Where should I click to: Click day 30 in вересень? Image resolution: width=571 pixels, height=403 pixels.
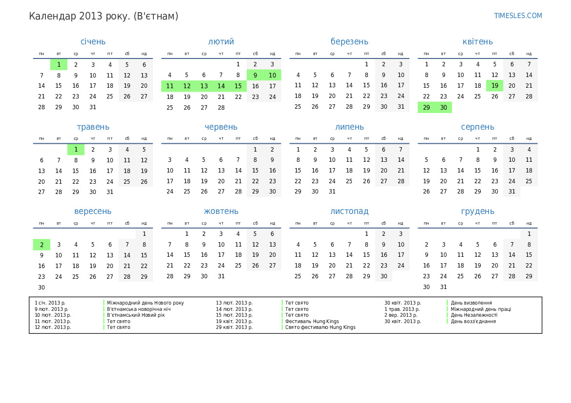point(42,288)
